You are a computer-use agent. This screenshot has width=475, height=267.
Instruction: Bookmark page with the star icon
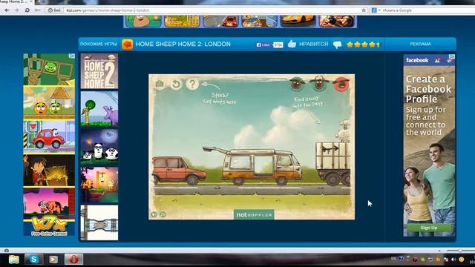click(x=364, y=10)
